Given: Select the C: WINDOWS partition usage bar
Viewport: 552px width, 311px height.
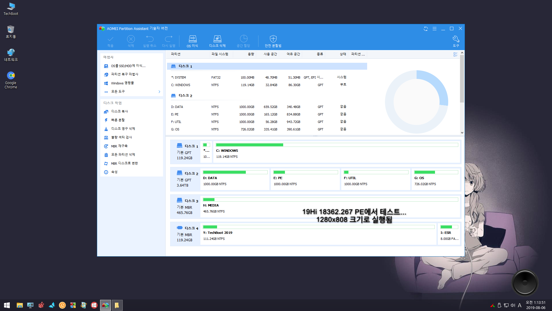Looking at the screenshot, I should point(337,145).
